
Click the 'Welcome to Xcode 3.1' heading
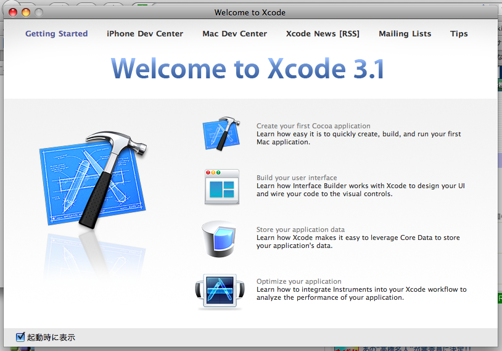point(247,68)
